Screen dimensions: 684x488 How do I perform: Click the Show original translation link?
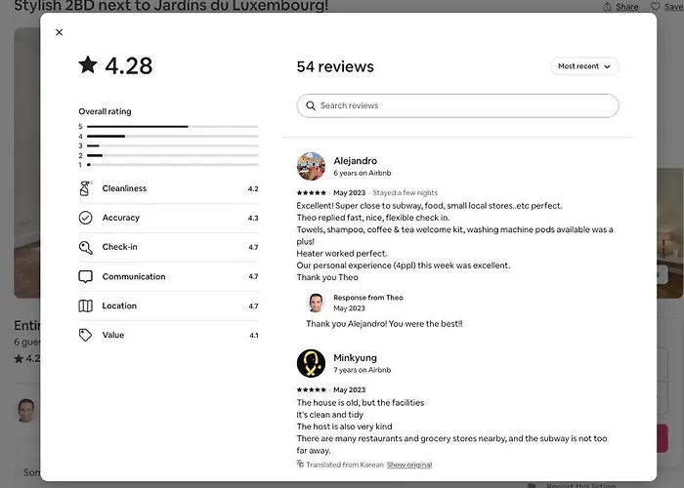coord(409,465)
